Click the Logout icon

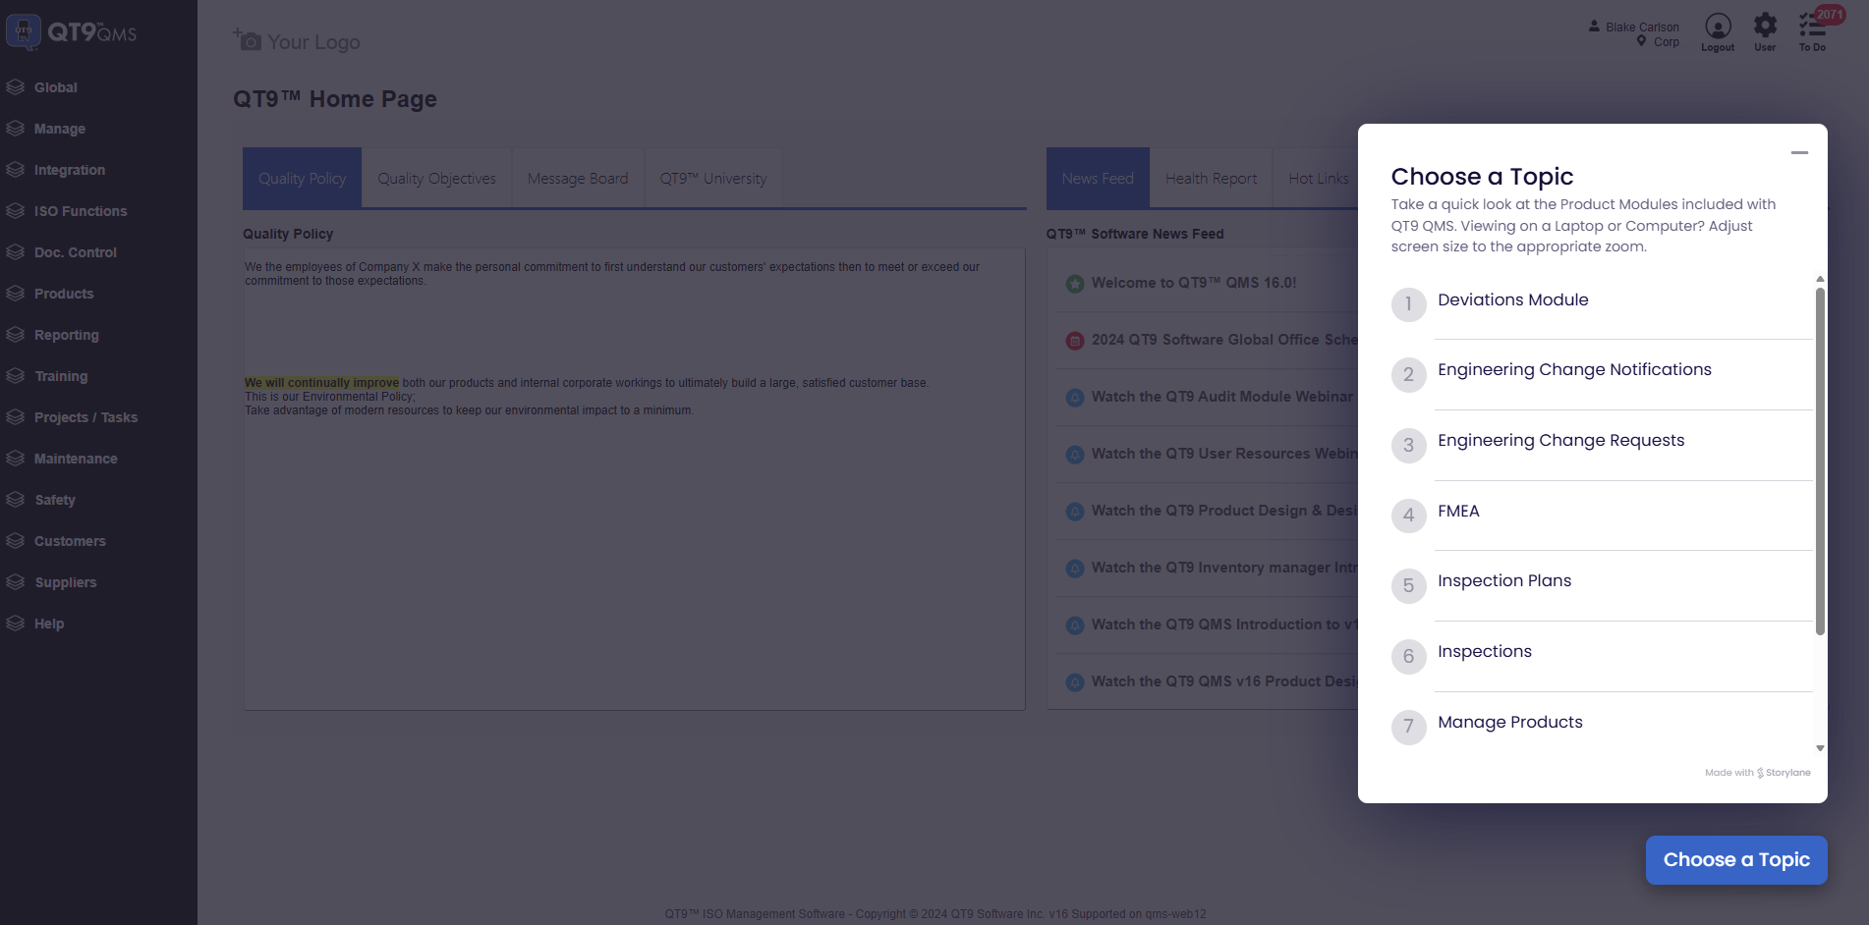pos(1717,29)
